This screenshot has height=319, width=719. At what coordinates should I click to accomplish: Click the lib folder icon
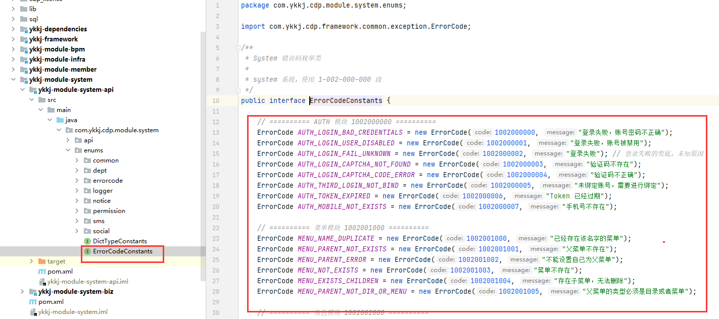click(x=24, y=9)
